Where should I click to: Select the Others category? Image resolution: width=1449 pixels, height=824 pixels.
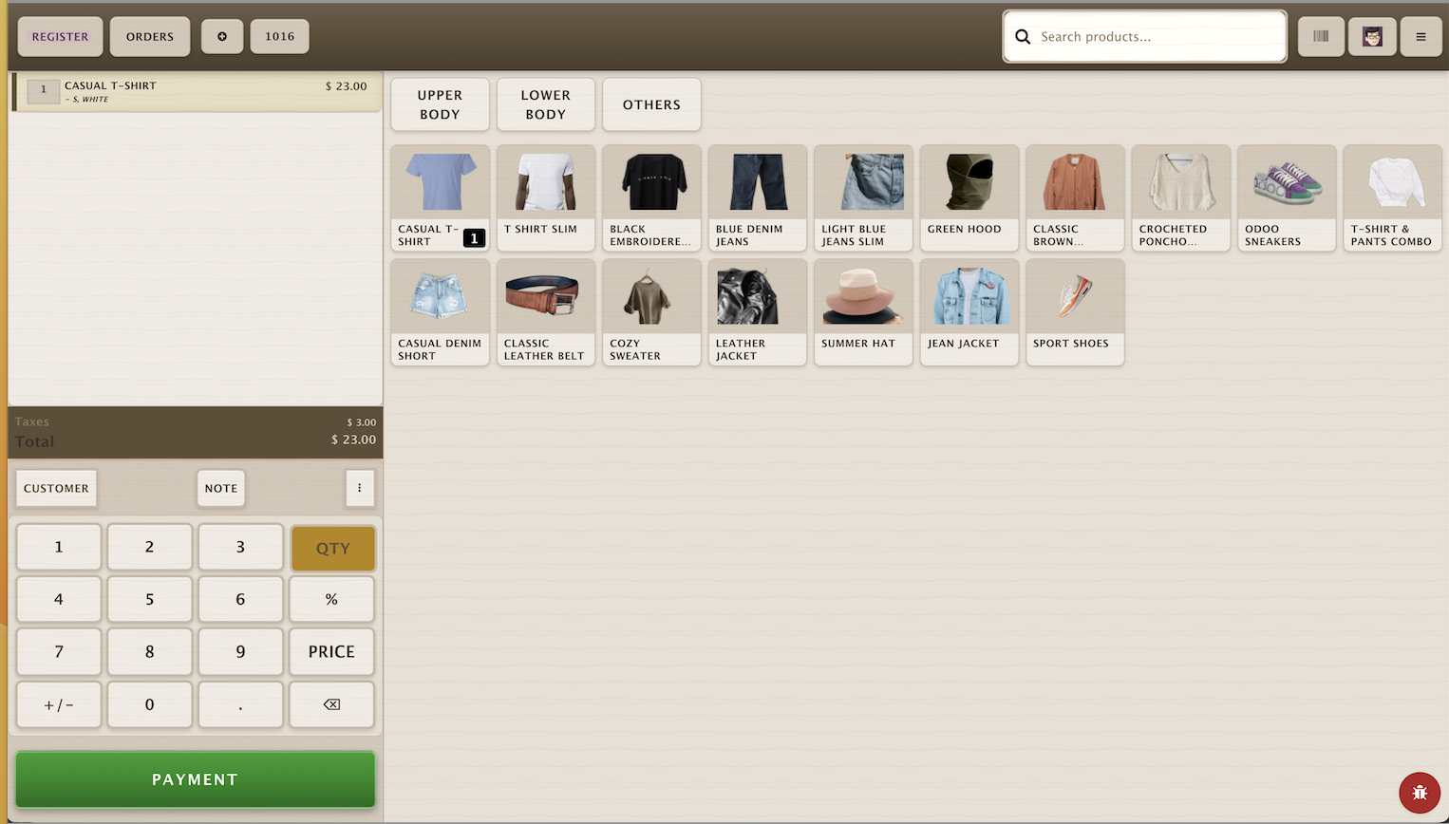pos(651,104)
